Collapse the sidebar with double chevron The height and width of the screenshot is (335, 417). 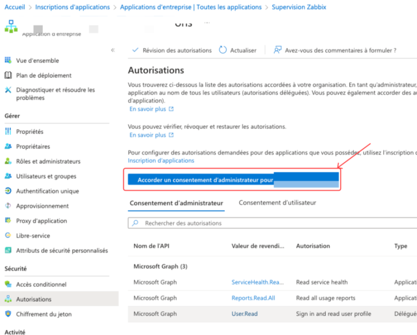(x=113, y=50)
